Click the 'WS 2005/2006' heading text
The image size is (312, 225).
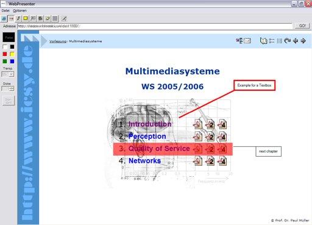pos(172,87)
